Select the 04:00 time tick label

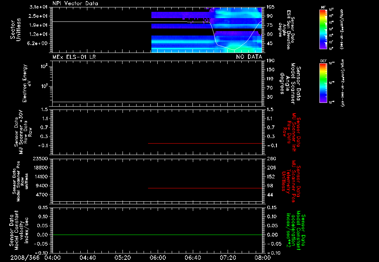(x=53, y=258)
